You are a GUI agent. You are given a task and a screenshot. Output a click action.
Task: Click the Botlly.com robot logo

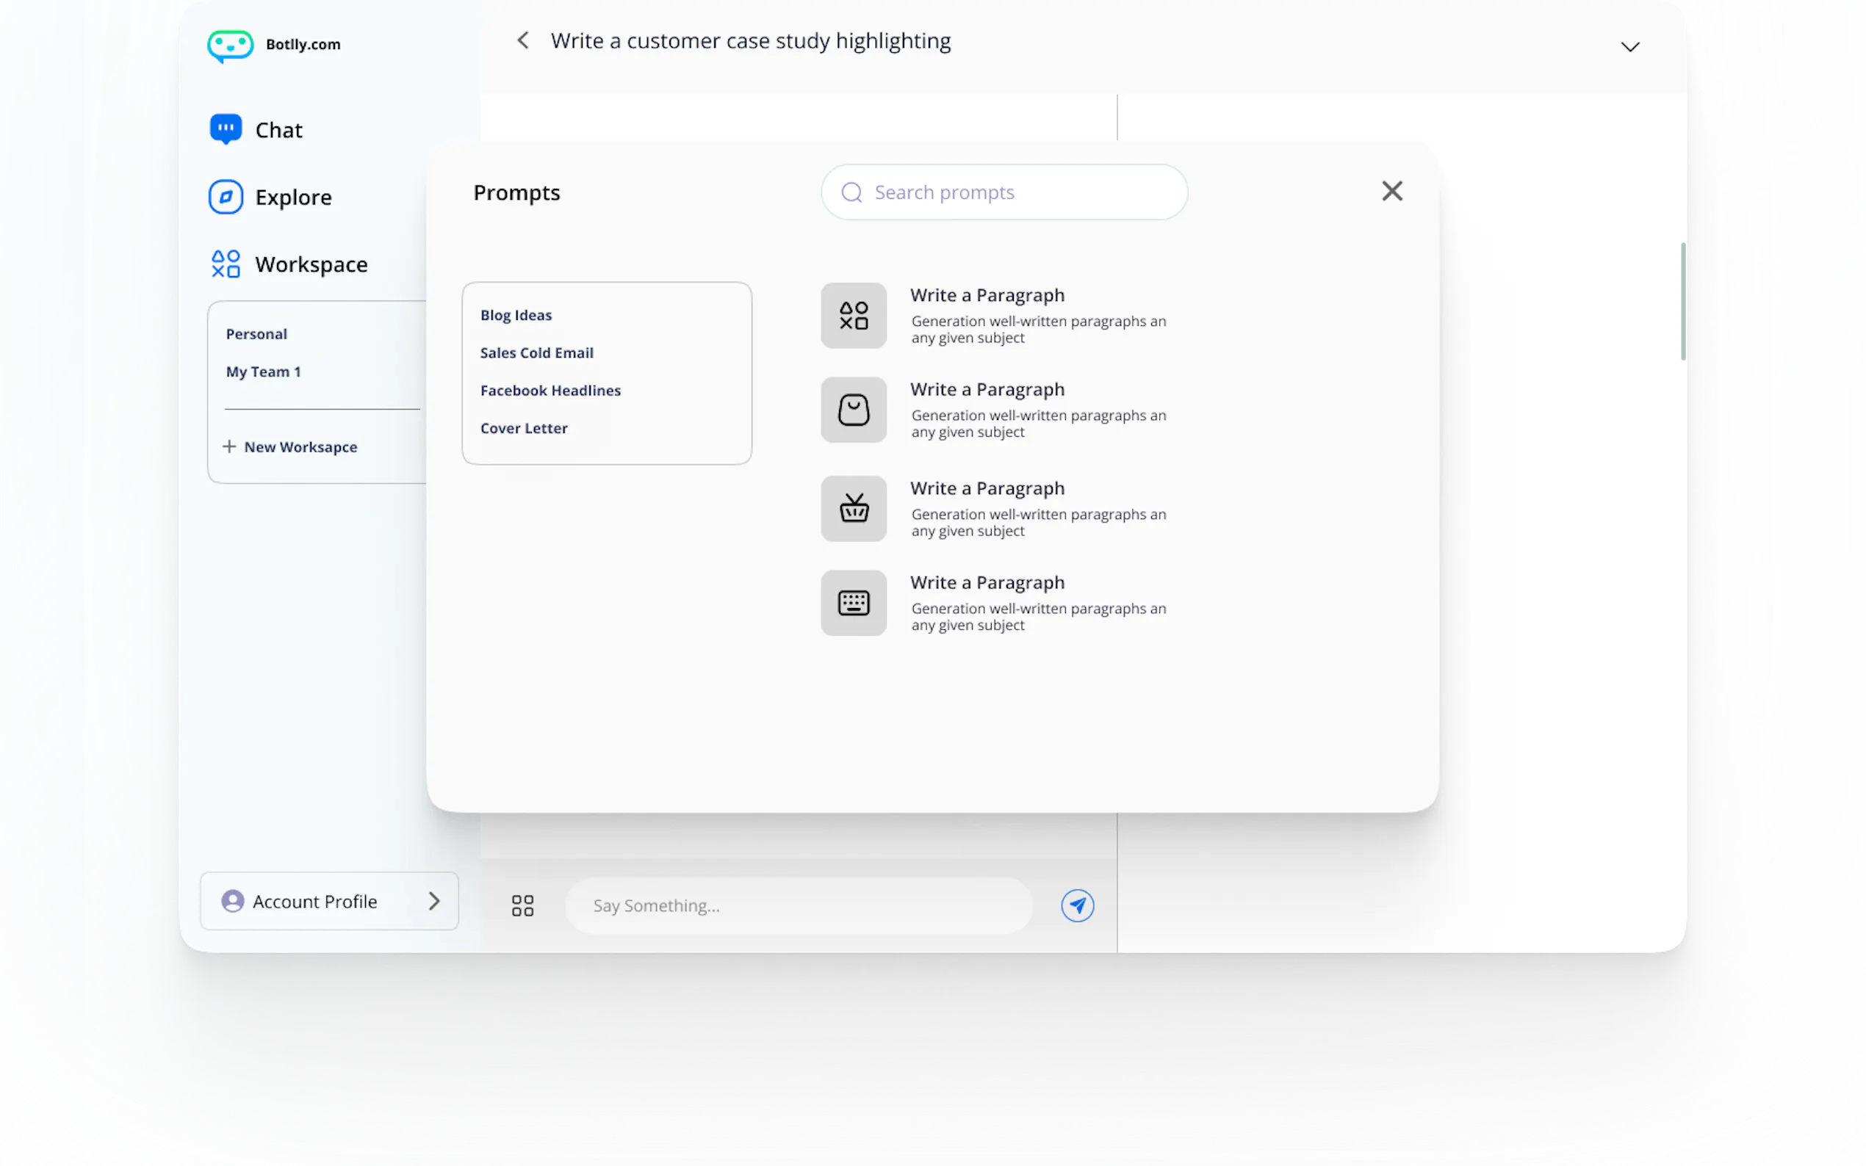230,46
